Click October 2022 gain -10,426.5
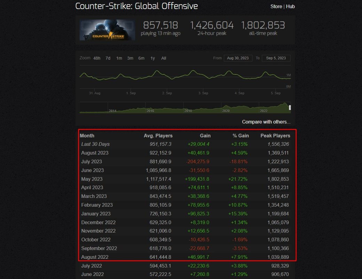The image size is (362, 279). pyautogui.click(x=199, y=240)
